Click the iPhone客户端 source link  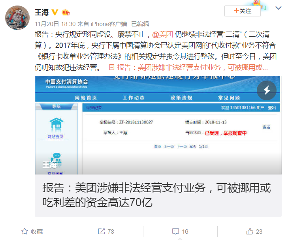pyautogui.click(x=109, y=24)
